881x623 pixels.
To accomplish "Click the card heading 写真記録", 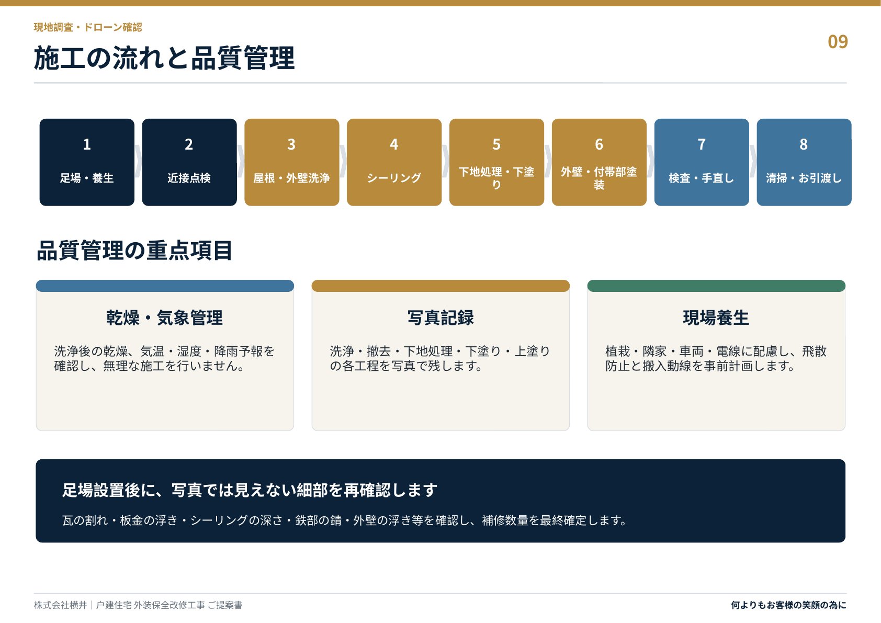I will click(440, 318).
